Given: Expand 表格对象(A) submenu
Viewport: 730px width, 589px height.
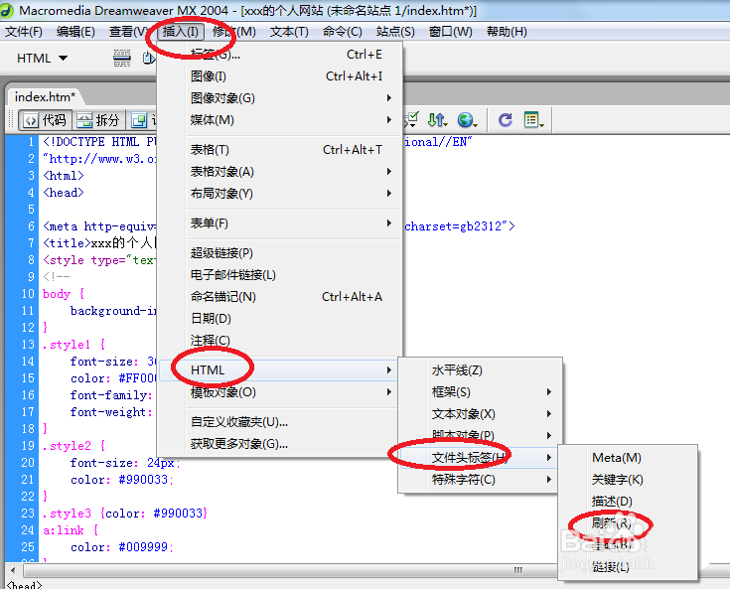Looking at the screenshot, I should 281,172.
